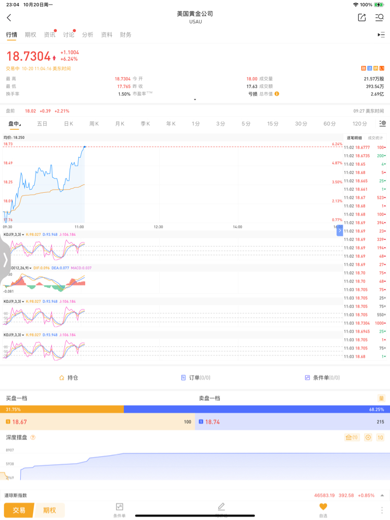Tap the depth chart area
The height and width of the screenshot is (520, 390).
[195, 464]
